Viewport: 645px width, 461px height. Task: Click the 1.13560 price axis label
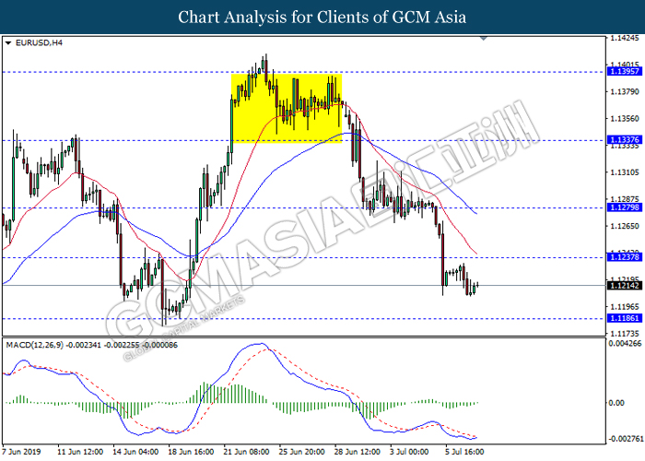click(625, 119)
